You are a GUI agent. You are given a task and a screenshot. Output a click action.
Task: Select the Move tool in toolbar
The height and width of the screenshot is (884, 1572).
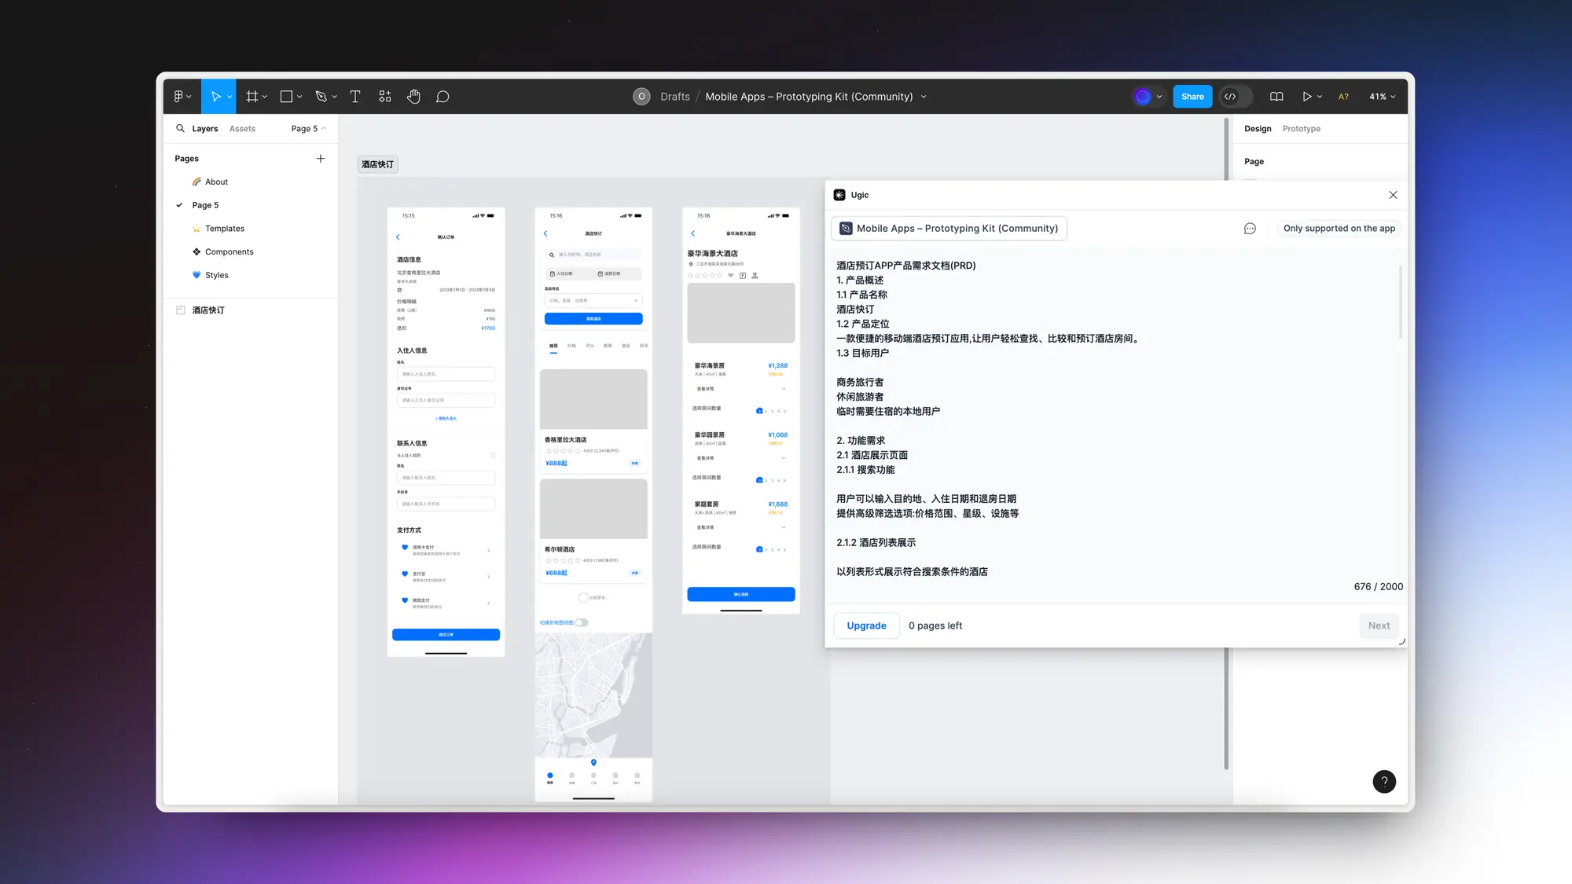[x=216, y=96]
